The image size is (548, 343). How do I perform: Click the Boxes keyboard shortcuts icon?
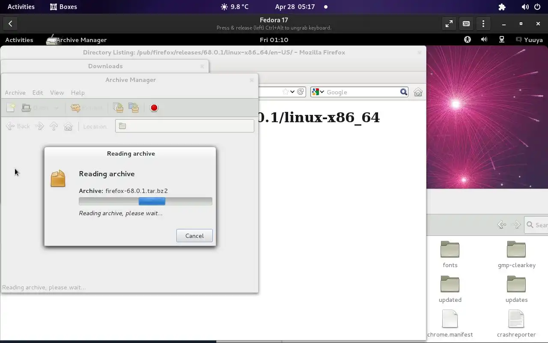pos(466,24)
